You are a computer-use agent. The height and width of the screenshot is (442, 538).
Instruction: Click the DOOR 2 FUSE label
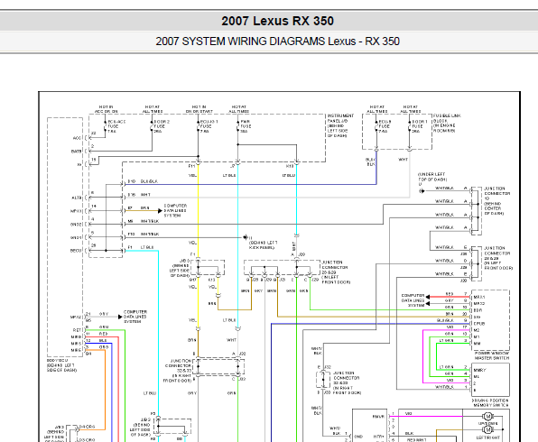(161, 126)
